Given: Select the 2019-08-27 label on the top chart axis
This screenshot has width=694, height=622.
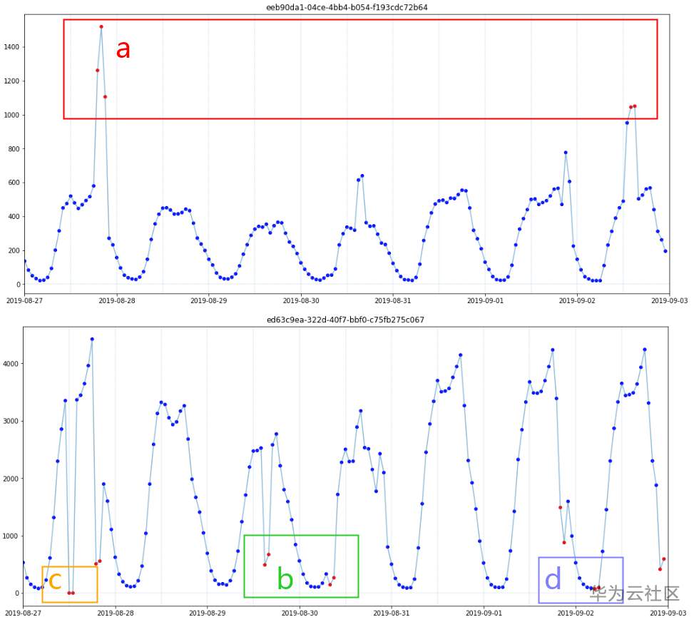Looking at the screenshot, I should click(24, 300).
